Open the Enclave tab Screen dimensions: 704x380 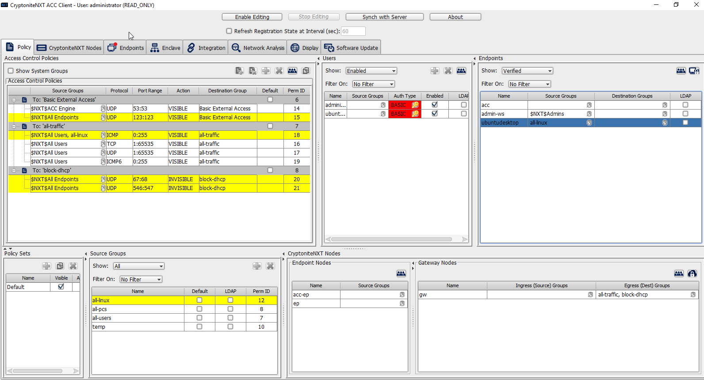[x=165, y=48]
